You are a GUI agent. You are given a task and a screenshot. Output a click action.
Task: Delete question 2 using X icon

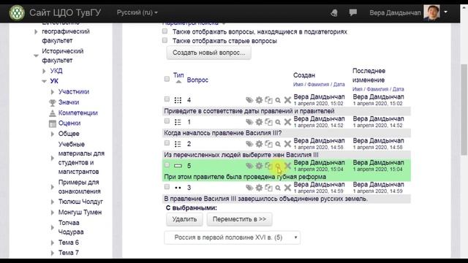287,144
